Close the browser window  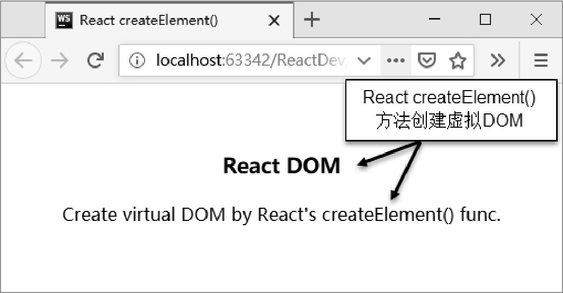coord(537,20)
